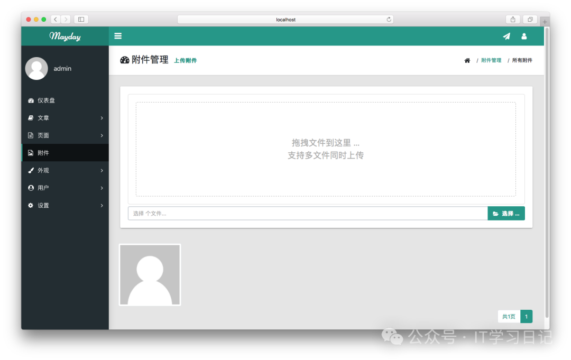This screenshot has height=360, width=571.
Task: Click the 上传附件 link beside the title
Action: click(185, 61)
